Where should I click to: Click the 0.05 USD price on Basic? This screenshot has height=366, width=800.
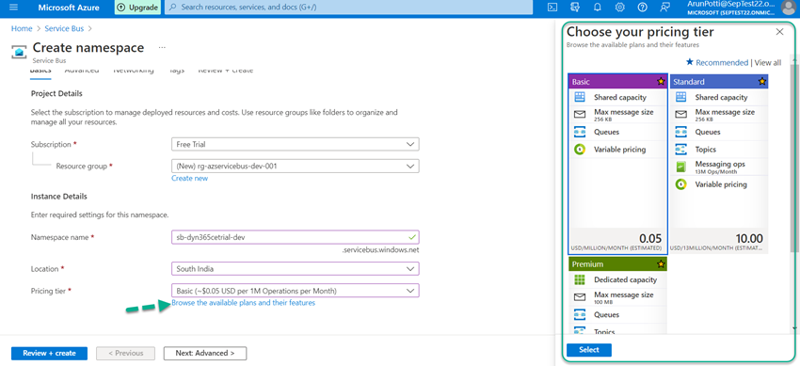click(x=650, y=239)
